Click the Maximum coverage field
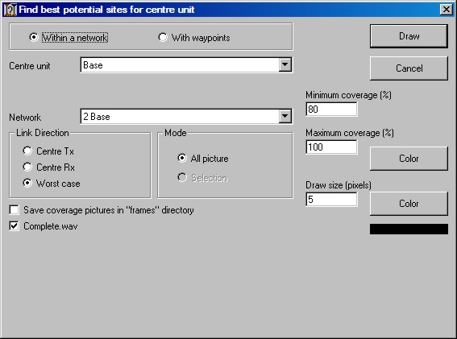This screenshot has width=457, height=339. pyautogui.click(x=331, y=147)
